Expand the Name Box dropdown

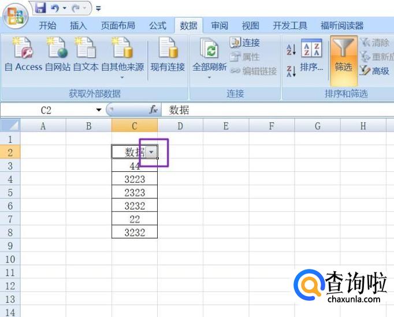[99, 110]
